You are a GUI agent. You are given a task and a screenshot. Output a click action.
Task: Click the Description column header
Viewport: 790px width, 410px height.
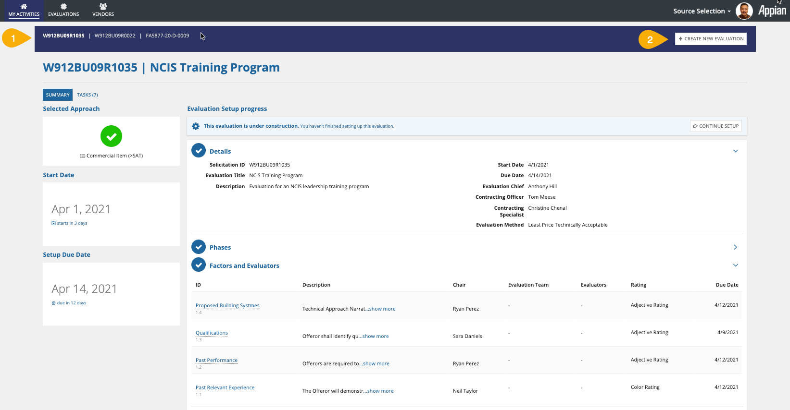tap(316, 285)
